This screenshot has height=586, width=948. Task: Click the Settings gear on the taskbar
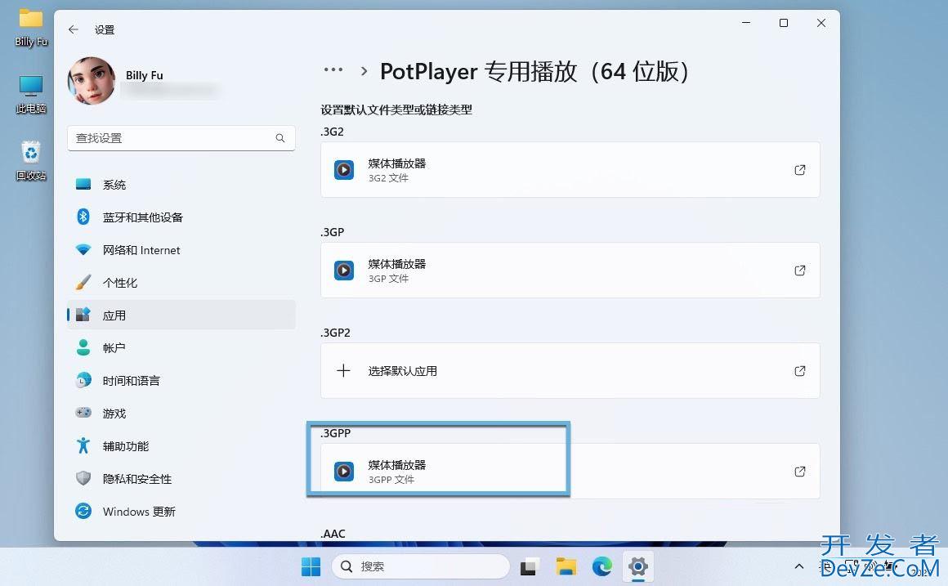tap(637, 566)
